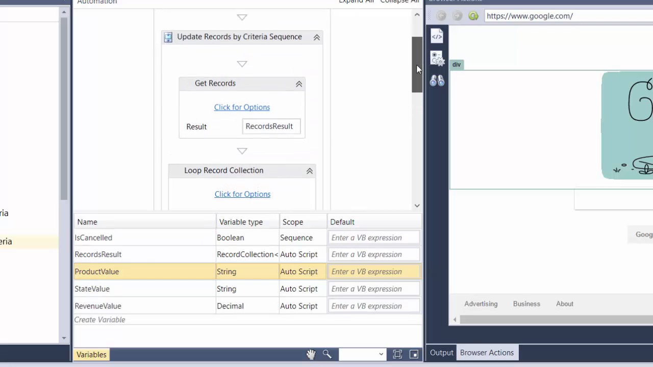
Task: Click the Decimal type of RevenueValue
Action: click(x=230, y=306)
